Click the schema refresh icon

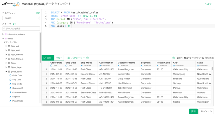coord(14,24)
